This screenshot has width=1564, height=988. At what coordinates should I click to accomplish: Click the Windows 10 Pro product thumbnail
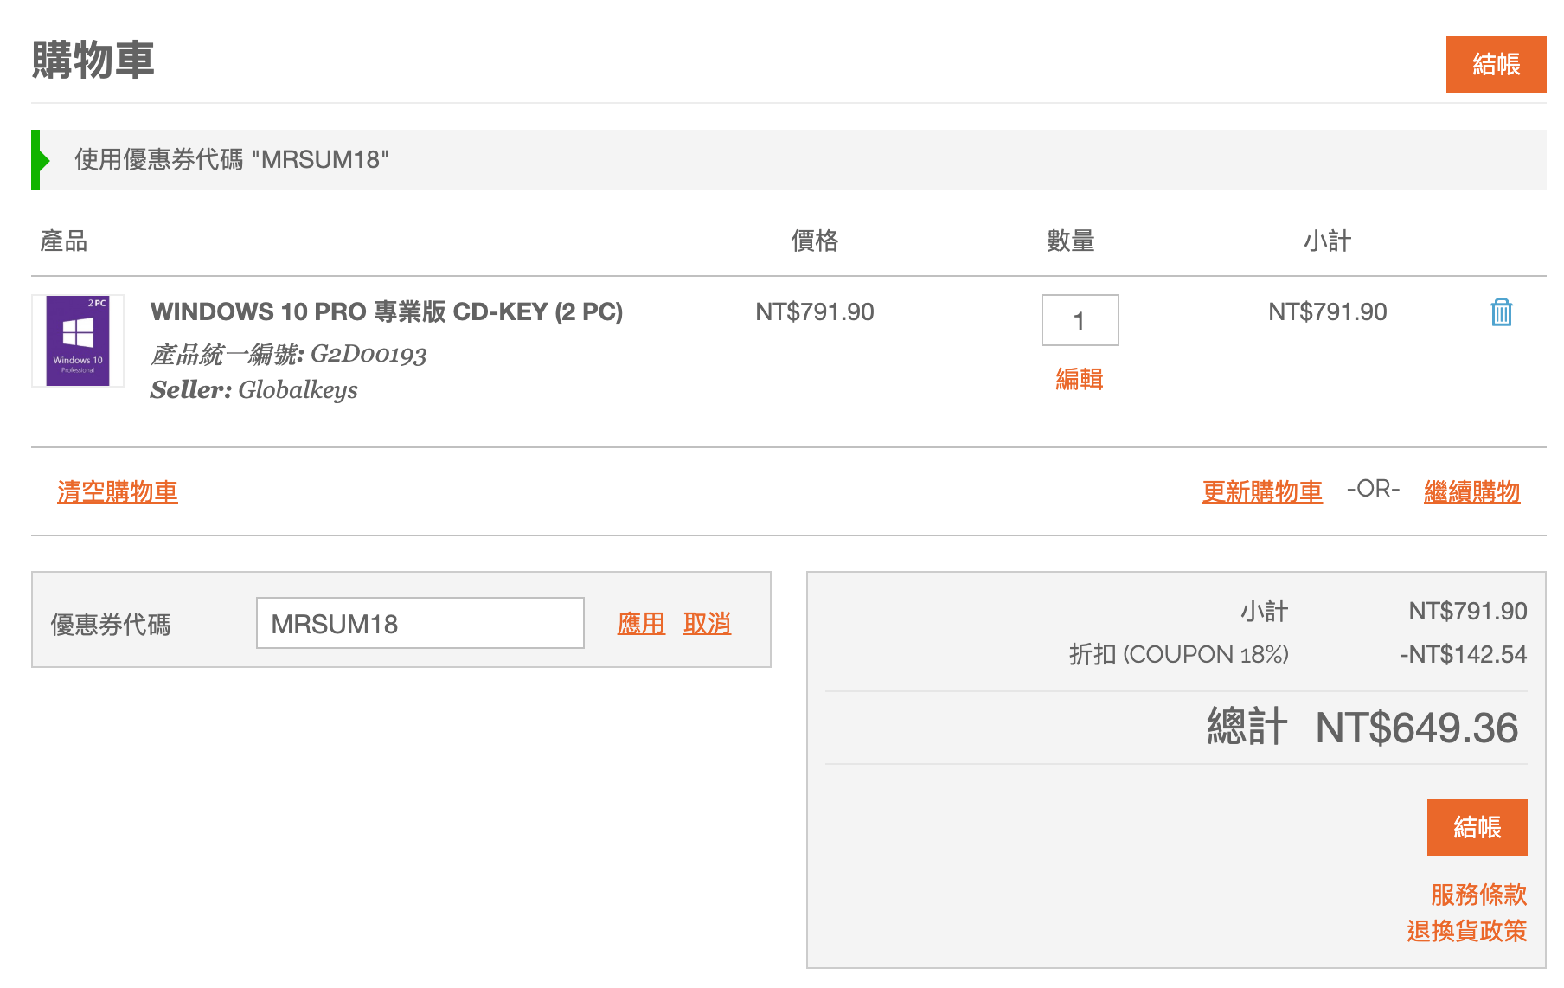(x=78, y=340)
